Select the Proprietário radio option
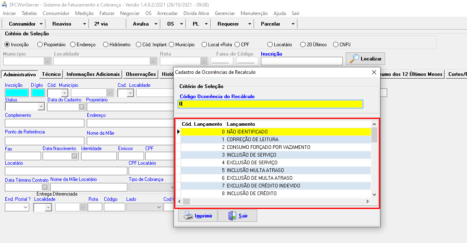 point(40,45)
